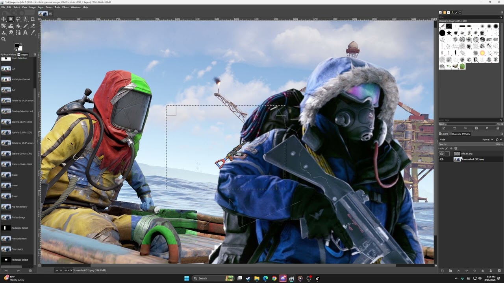Screen dimensions: 504x283
Task: Click the Flatten Image history entry
Action: (18, 217)
